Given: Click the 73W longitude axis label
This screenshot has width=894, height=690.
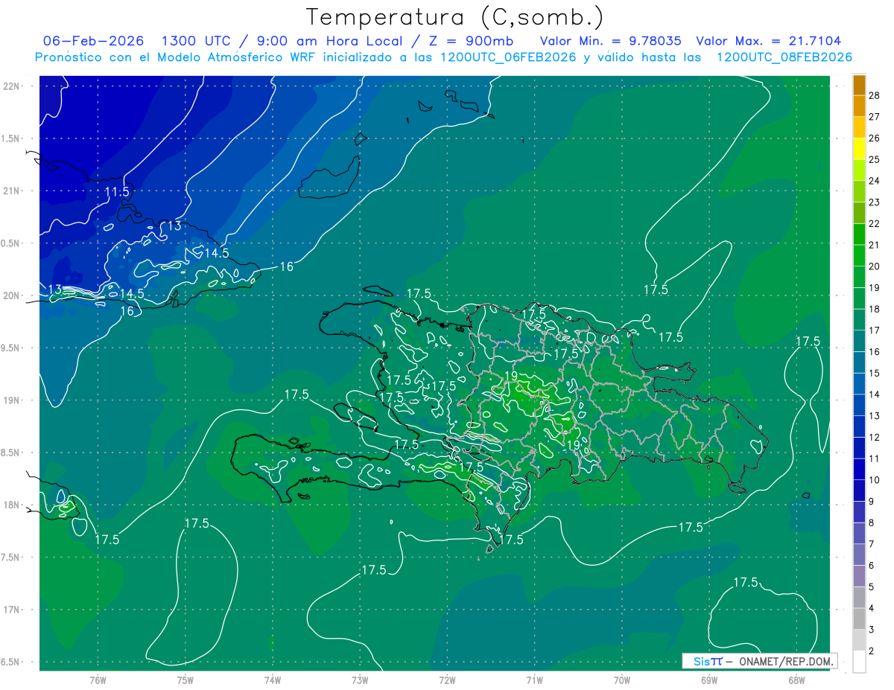Looking at the screenshot, I should pyautogui.click(x=360, y=680).
